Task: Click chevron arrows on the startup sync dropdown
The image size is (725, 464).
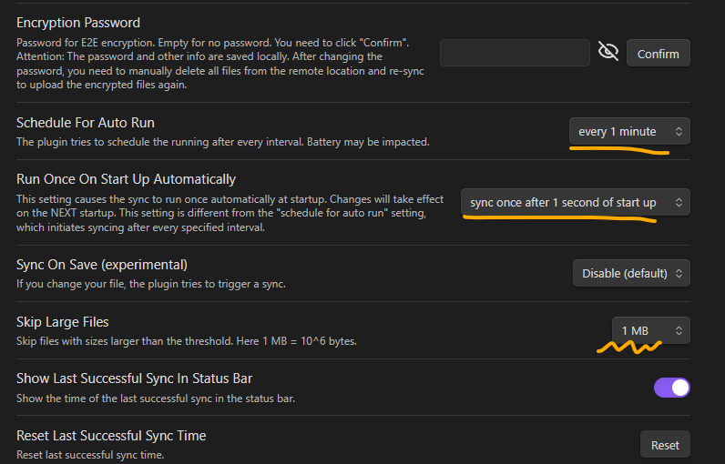Action: [x=679, y=202]
